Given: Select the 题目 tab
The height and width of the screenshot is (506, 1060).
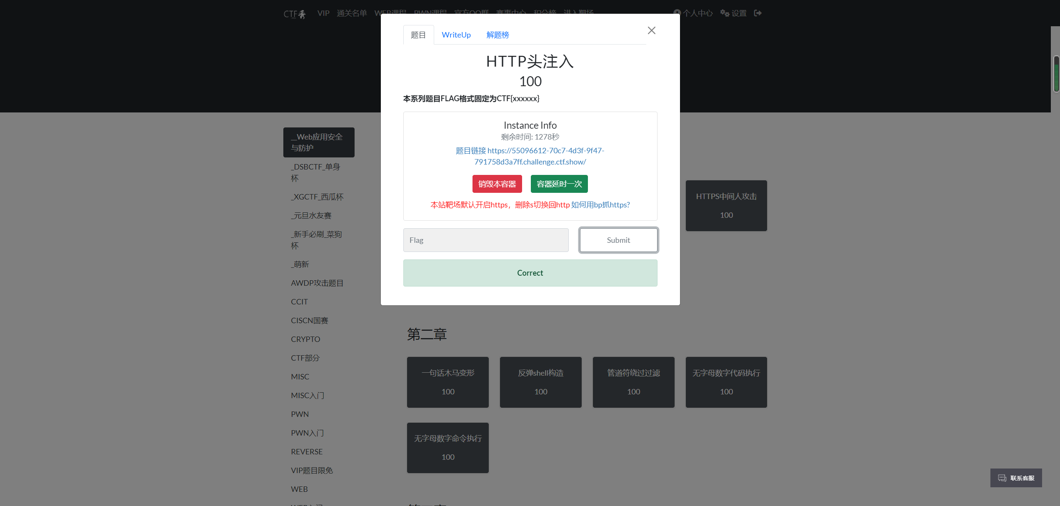Looking at the screenshot, I should pos(418,35).
